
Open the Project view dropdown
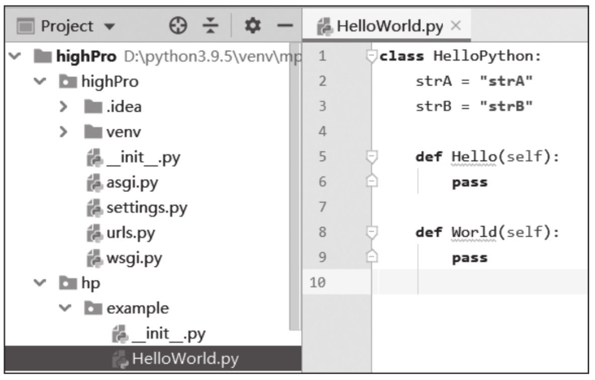point(109,26)
